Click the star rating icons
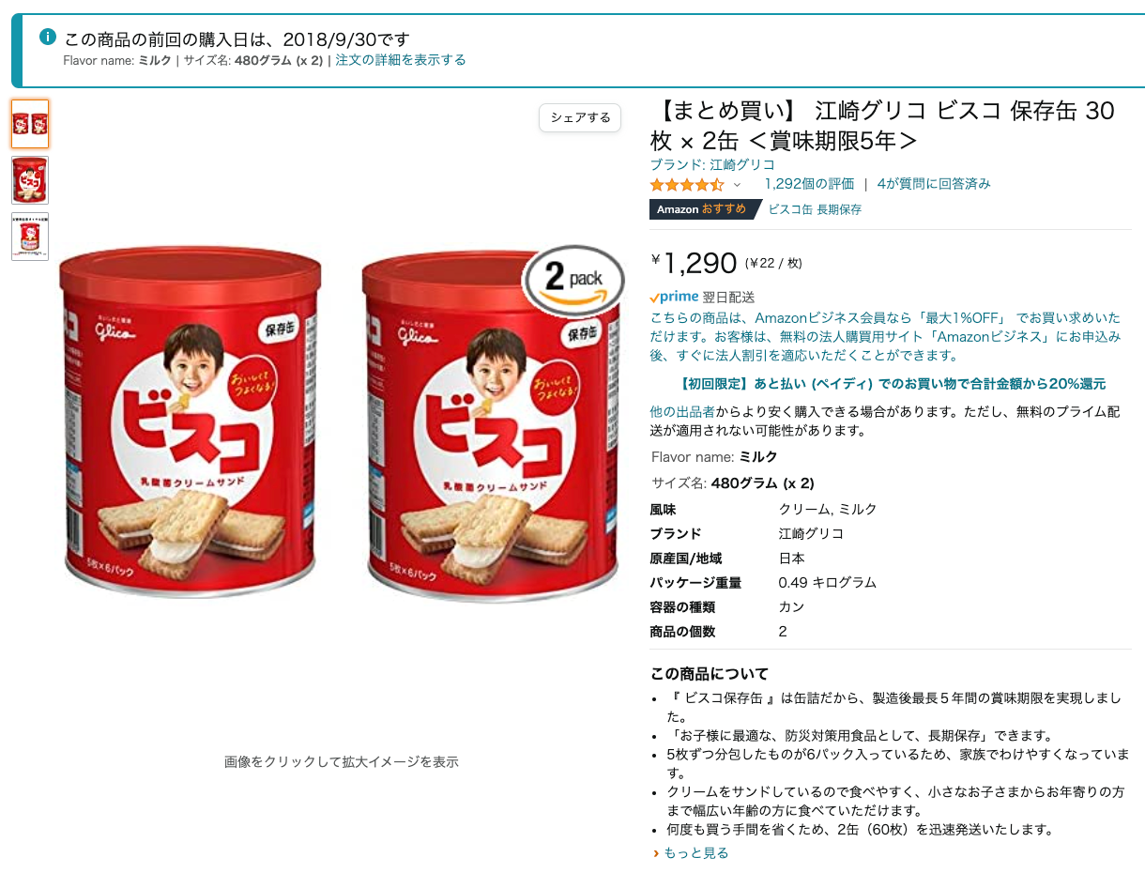Viewport: 1145px width, 873px height. click(x=687, y=184)
